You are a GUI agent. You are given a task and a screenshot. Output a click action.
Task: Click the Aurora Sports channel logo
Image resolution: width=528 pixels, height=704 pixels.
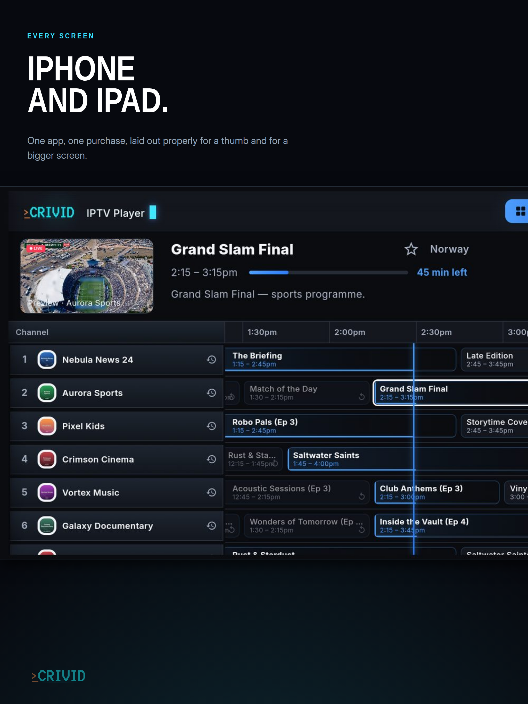tap(47, 393)
